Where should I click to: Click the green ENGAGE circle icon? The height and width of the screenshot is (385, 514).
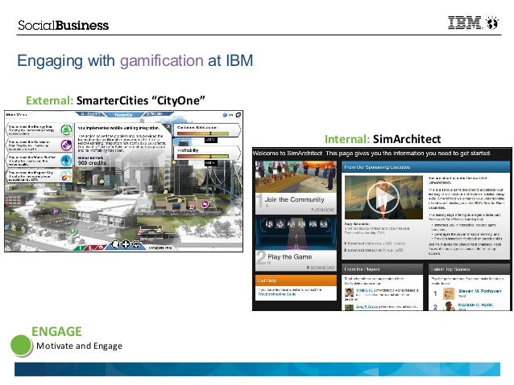point(21,346)
